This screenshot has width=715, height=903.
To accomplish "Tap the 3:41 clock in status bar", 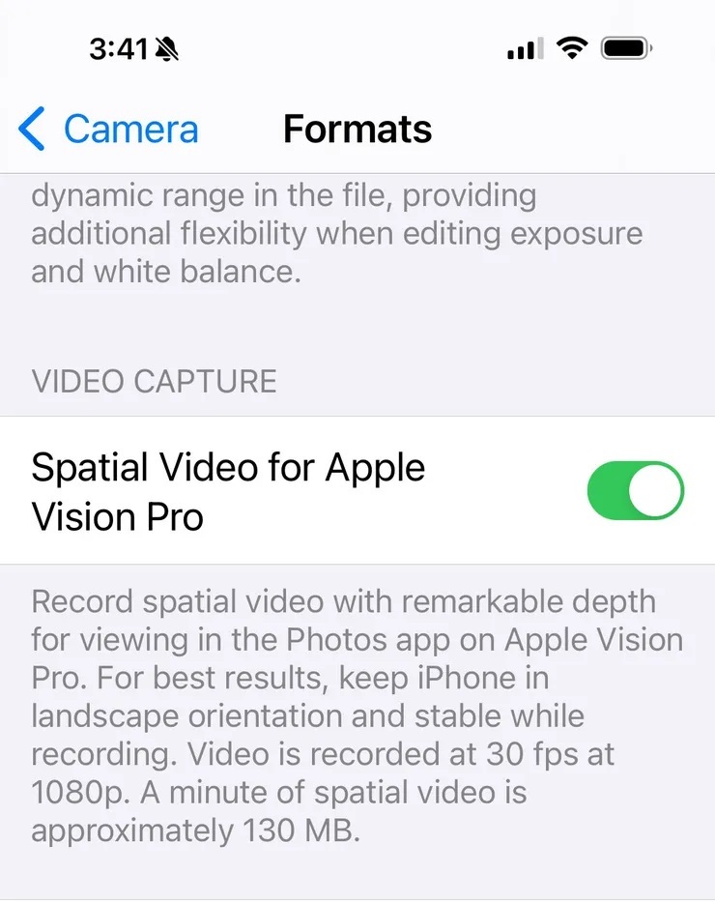I will [119, 49].
